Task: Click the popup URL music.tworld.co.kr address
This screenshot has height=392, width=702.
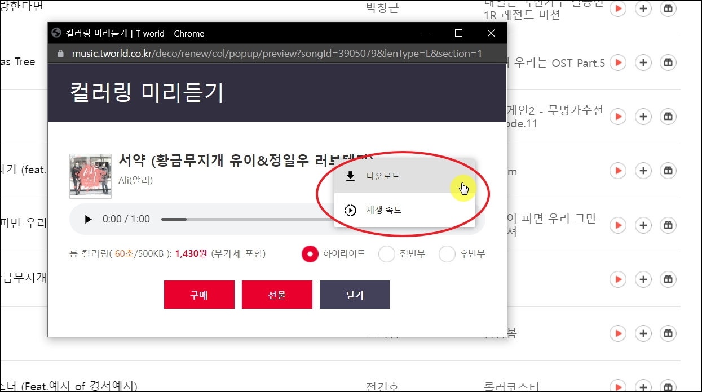Action: [277, 54]
